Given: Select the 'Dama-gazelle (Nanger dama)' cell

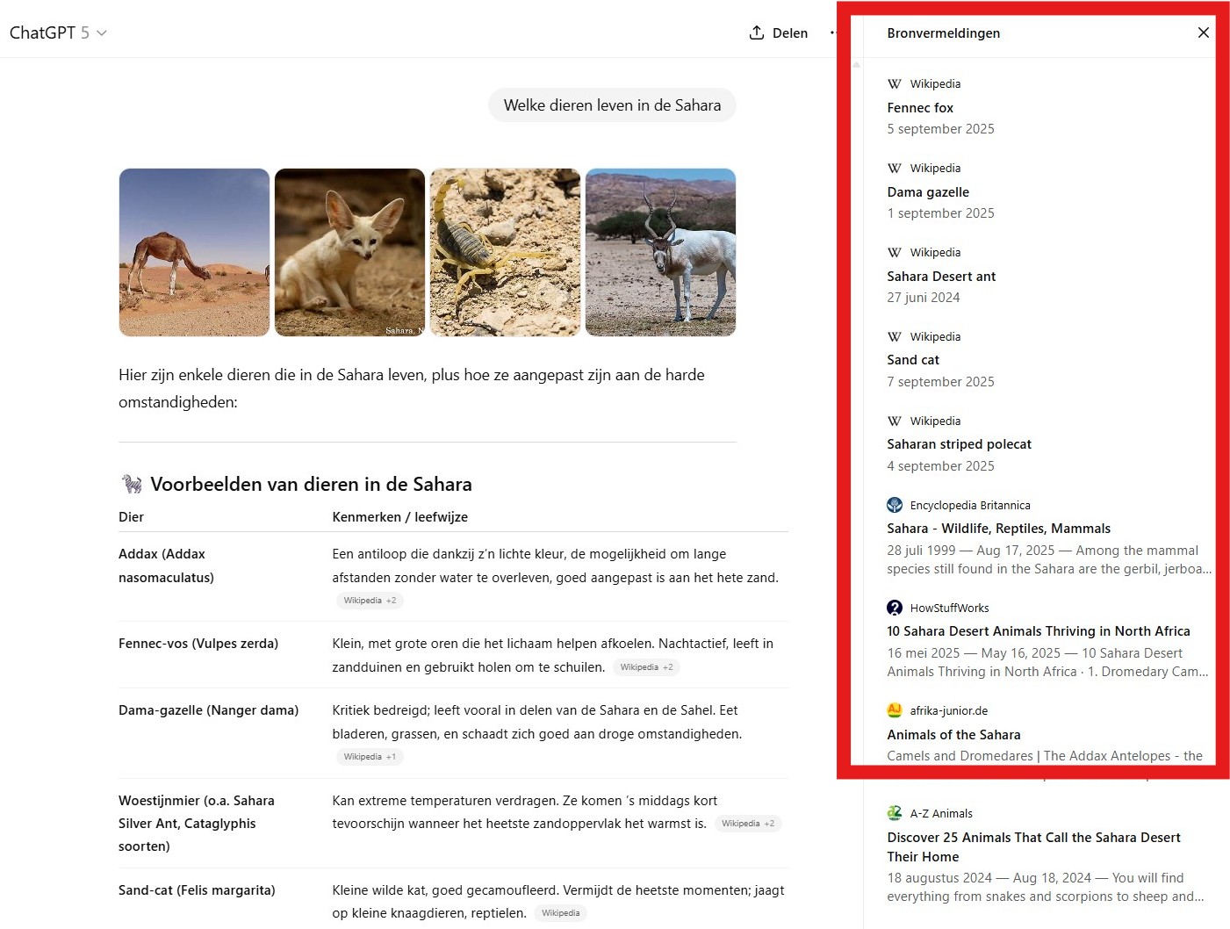Looking at the screenshot, I should [x=208, y=710].
